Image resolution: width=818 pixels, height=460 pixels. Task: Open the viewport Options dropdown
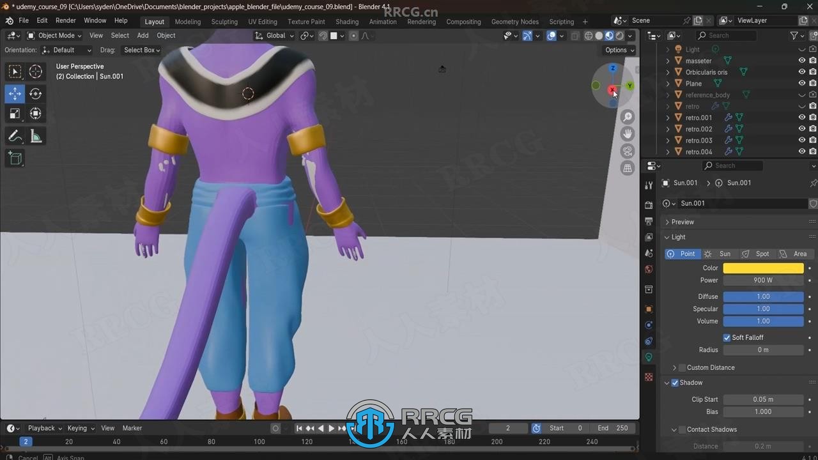[619, 50]
